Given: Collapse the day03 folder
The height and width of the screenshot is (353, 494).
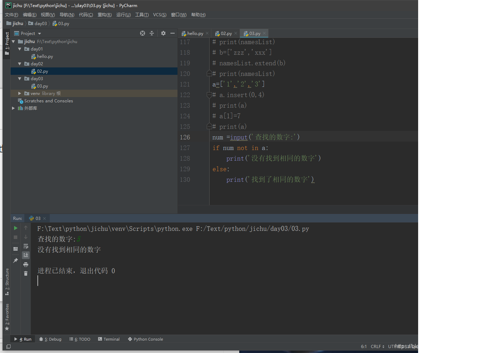Looking at the screenshot, I should pyautogui.click(x=20, y=79).
